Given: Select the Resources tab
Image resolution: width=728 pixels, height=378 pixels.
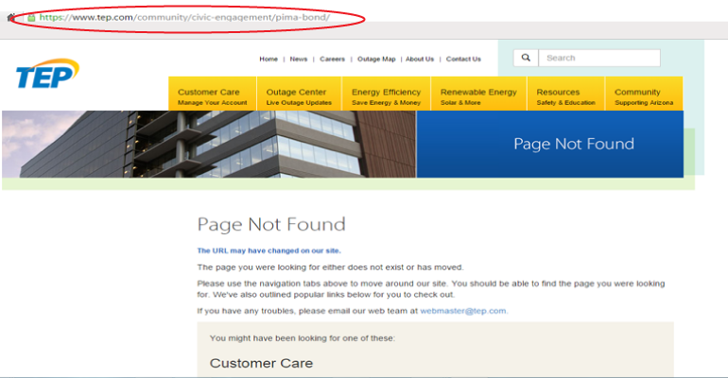Looking at the screenshot, I should click(565, 96).
